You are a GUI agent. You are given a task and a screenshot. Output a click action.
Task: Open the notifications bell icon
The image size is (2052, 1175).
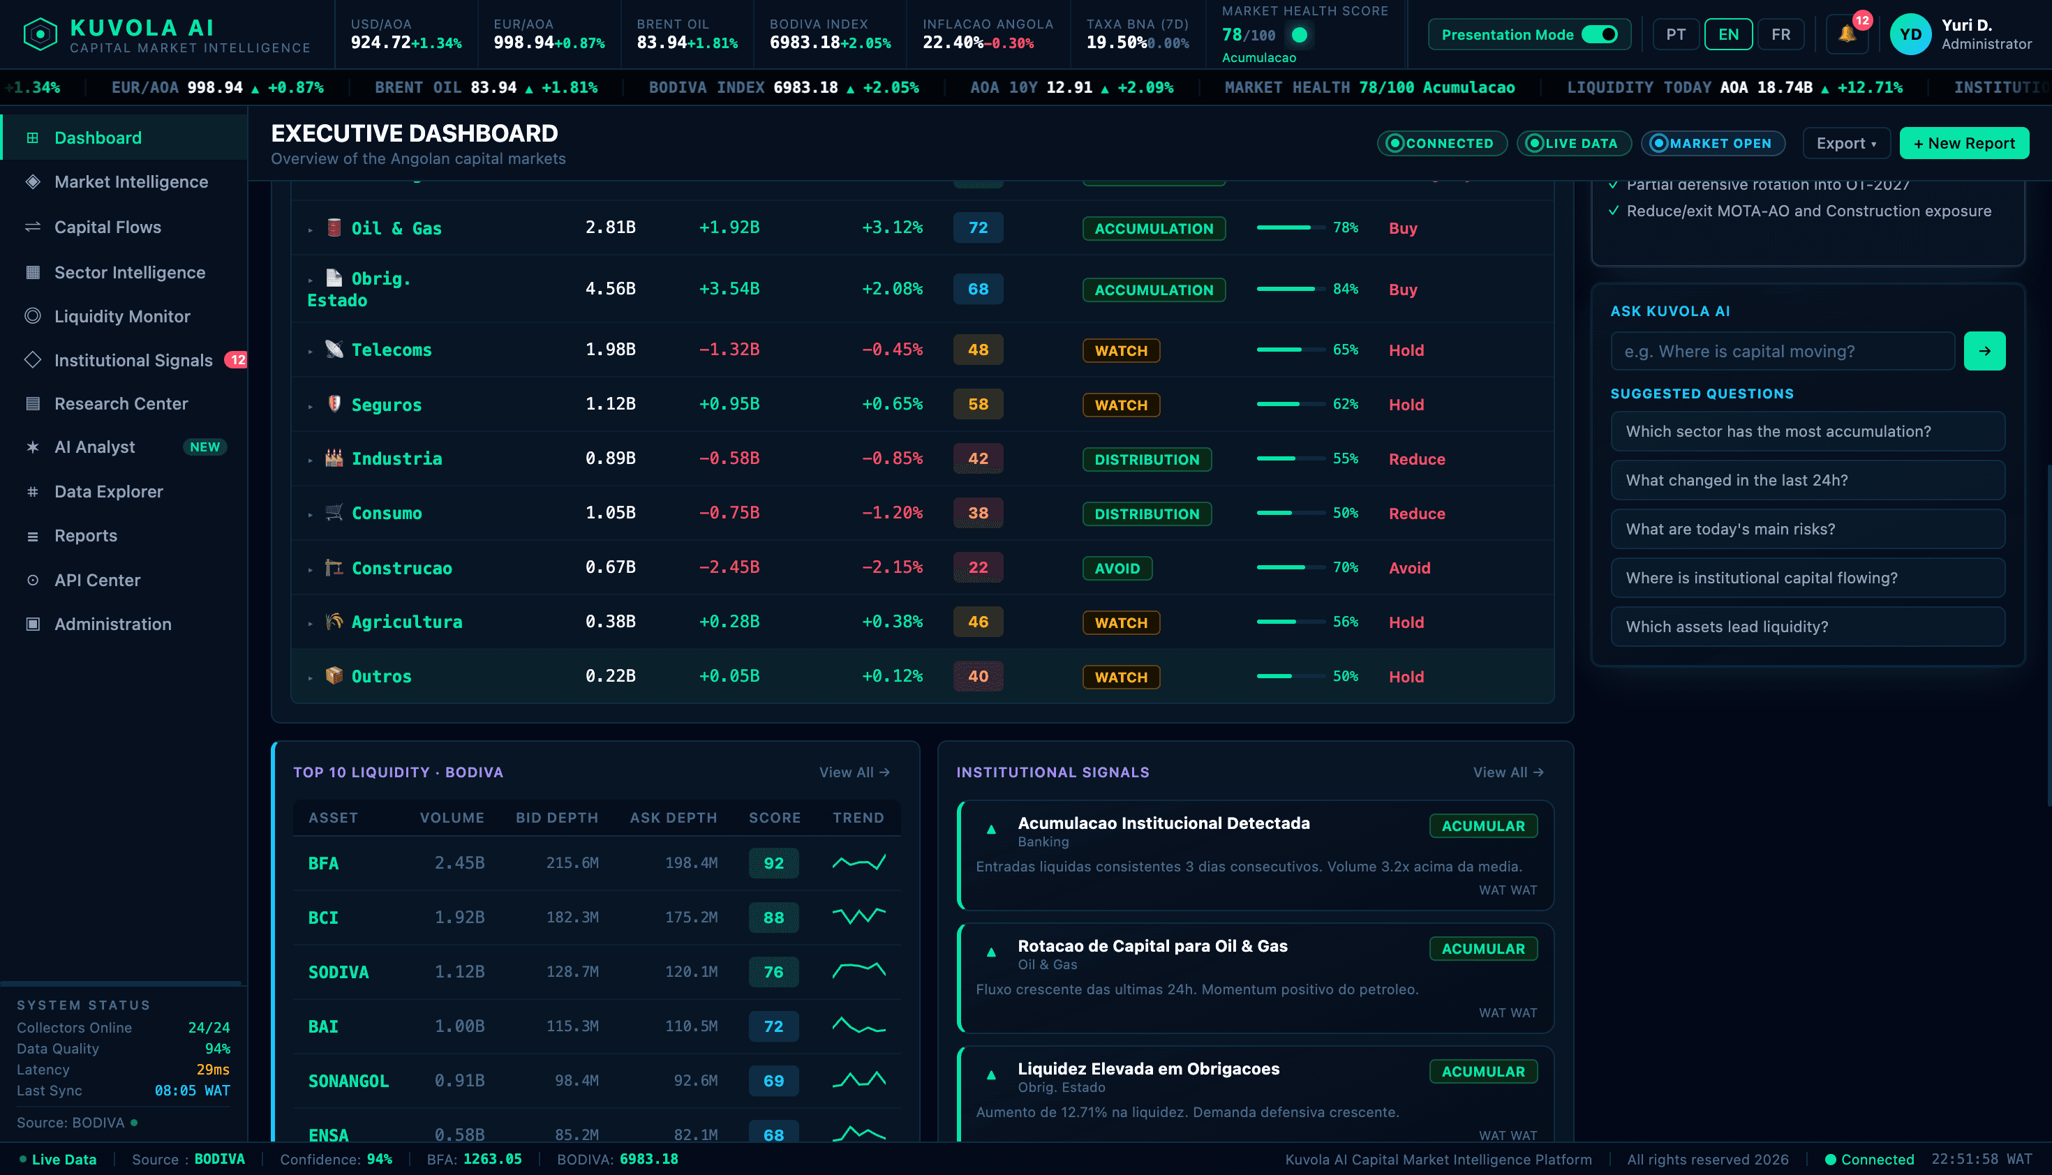click(1847, 35)
